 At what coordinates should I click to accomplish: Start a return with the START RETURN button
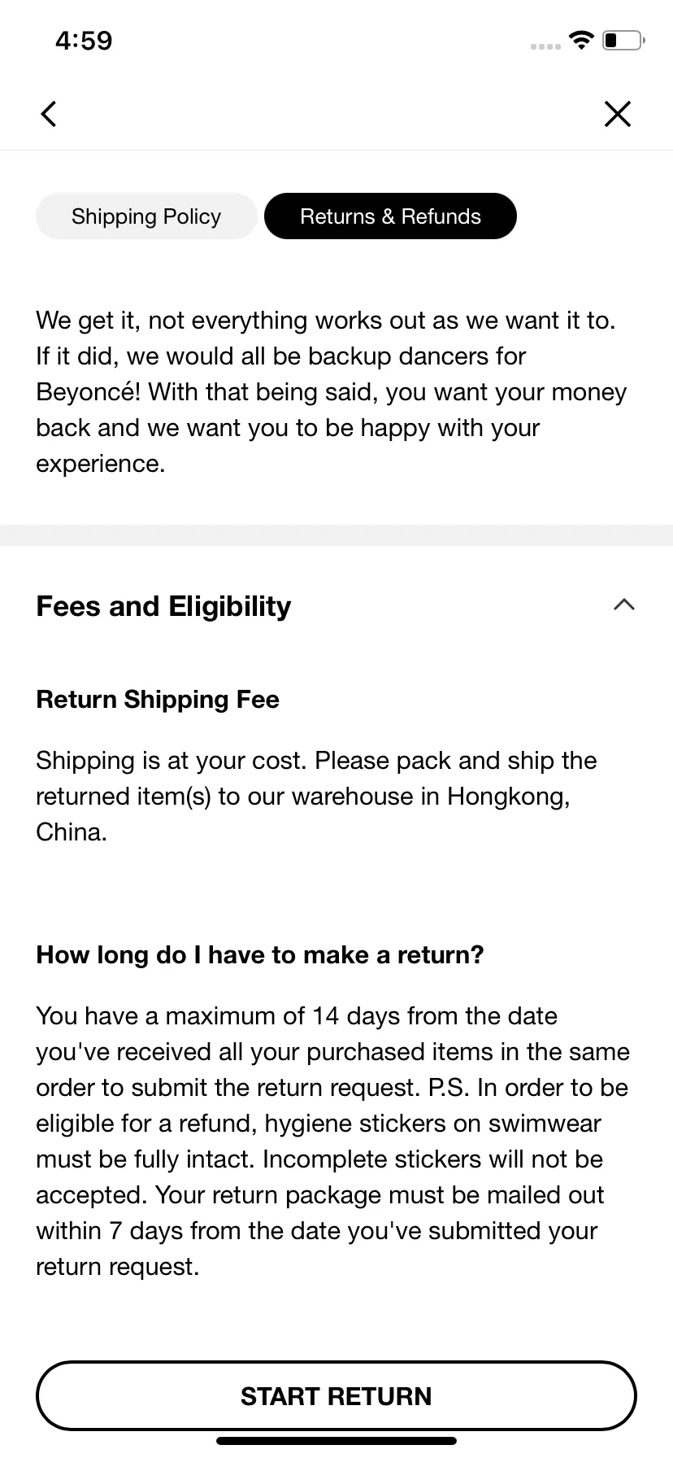336,1396
